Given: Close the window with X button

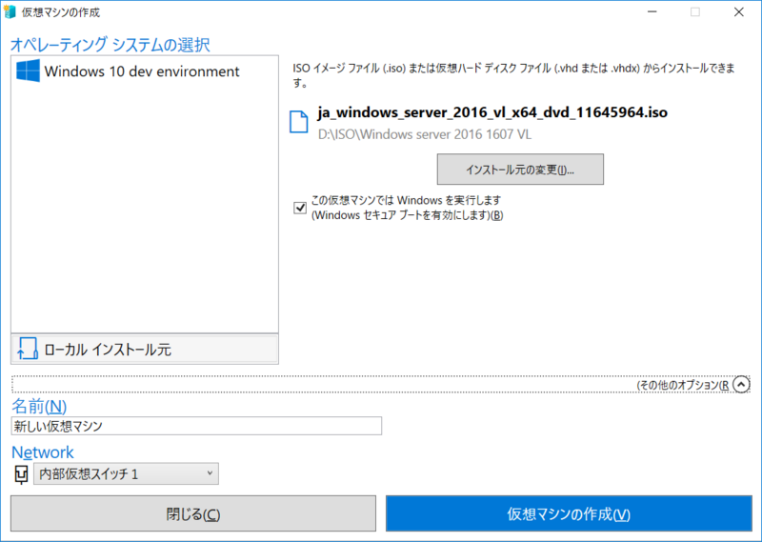Looking at the screenshot, I should tap(739, 12).
